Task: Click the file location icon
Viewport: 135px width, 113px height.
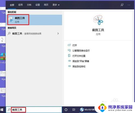Action: [69, 55]
